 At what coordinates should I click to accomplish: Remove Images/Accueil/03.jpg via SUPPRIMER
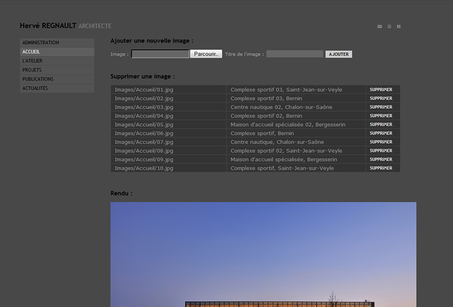pos(381,107)
